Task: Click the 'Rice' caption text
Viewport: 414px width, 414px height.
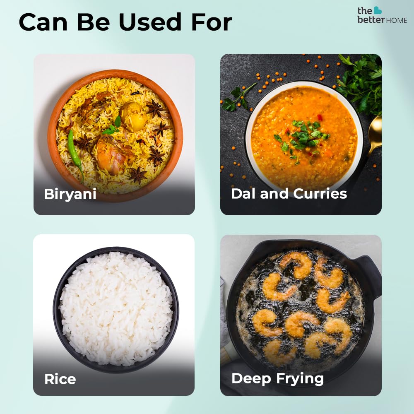Action: pos(60,379)
